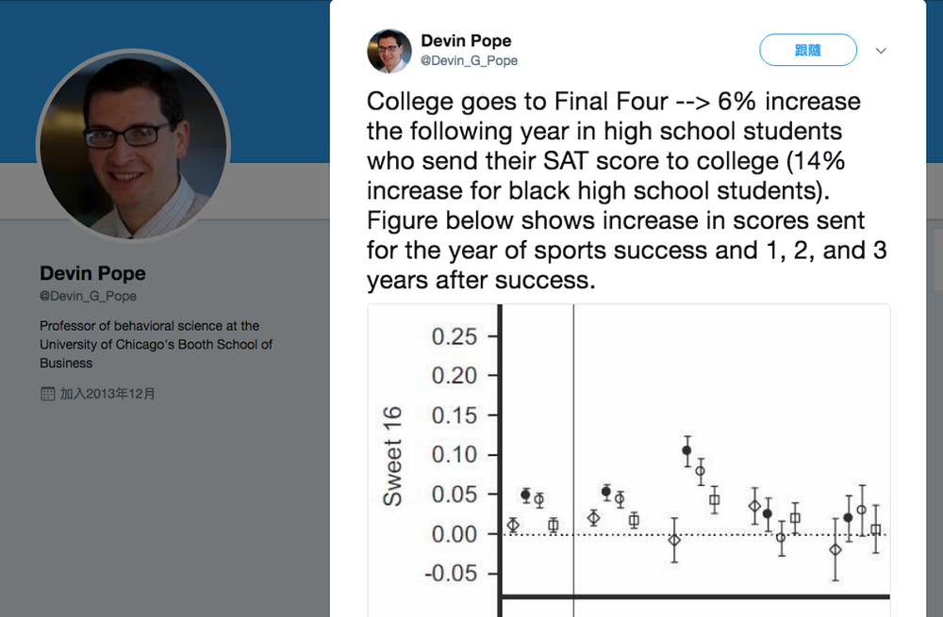Click the small avatar in the tweet header
The height and width of the screenshot is (617, 943).
pos(389,50)
